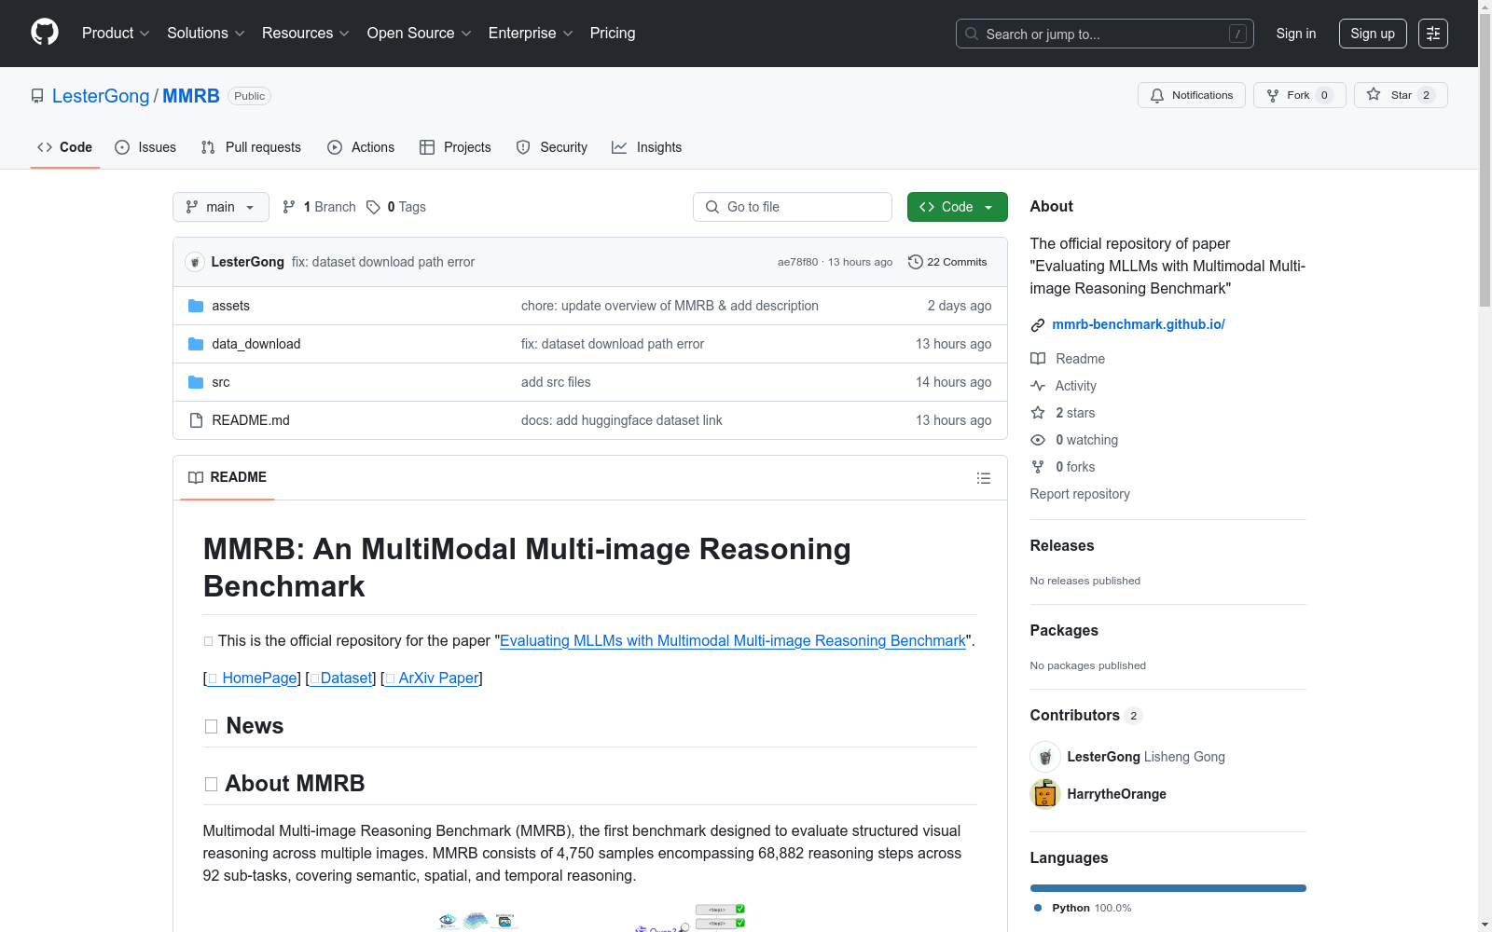1492x932 pixels.
Task: Open the README.md file
Action: 251,420
